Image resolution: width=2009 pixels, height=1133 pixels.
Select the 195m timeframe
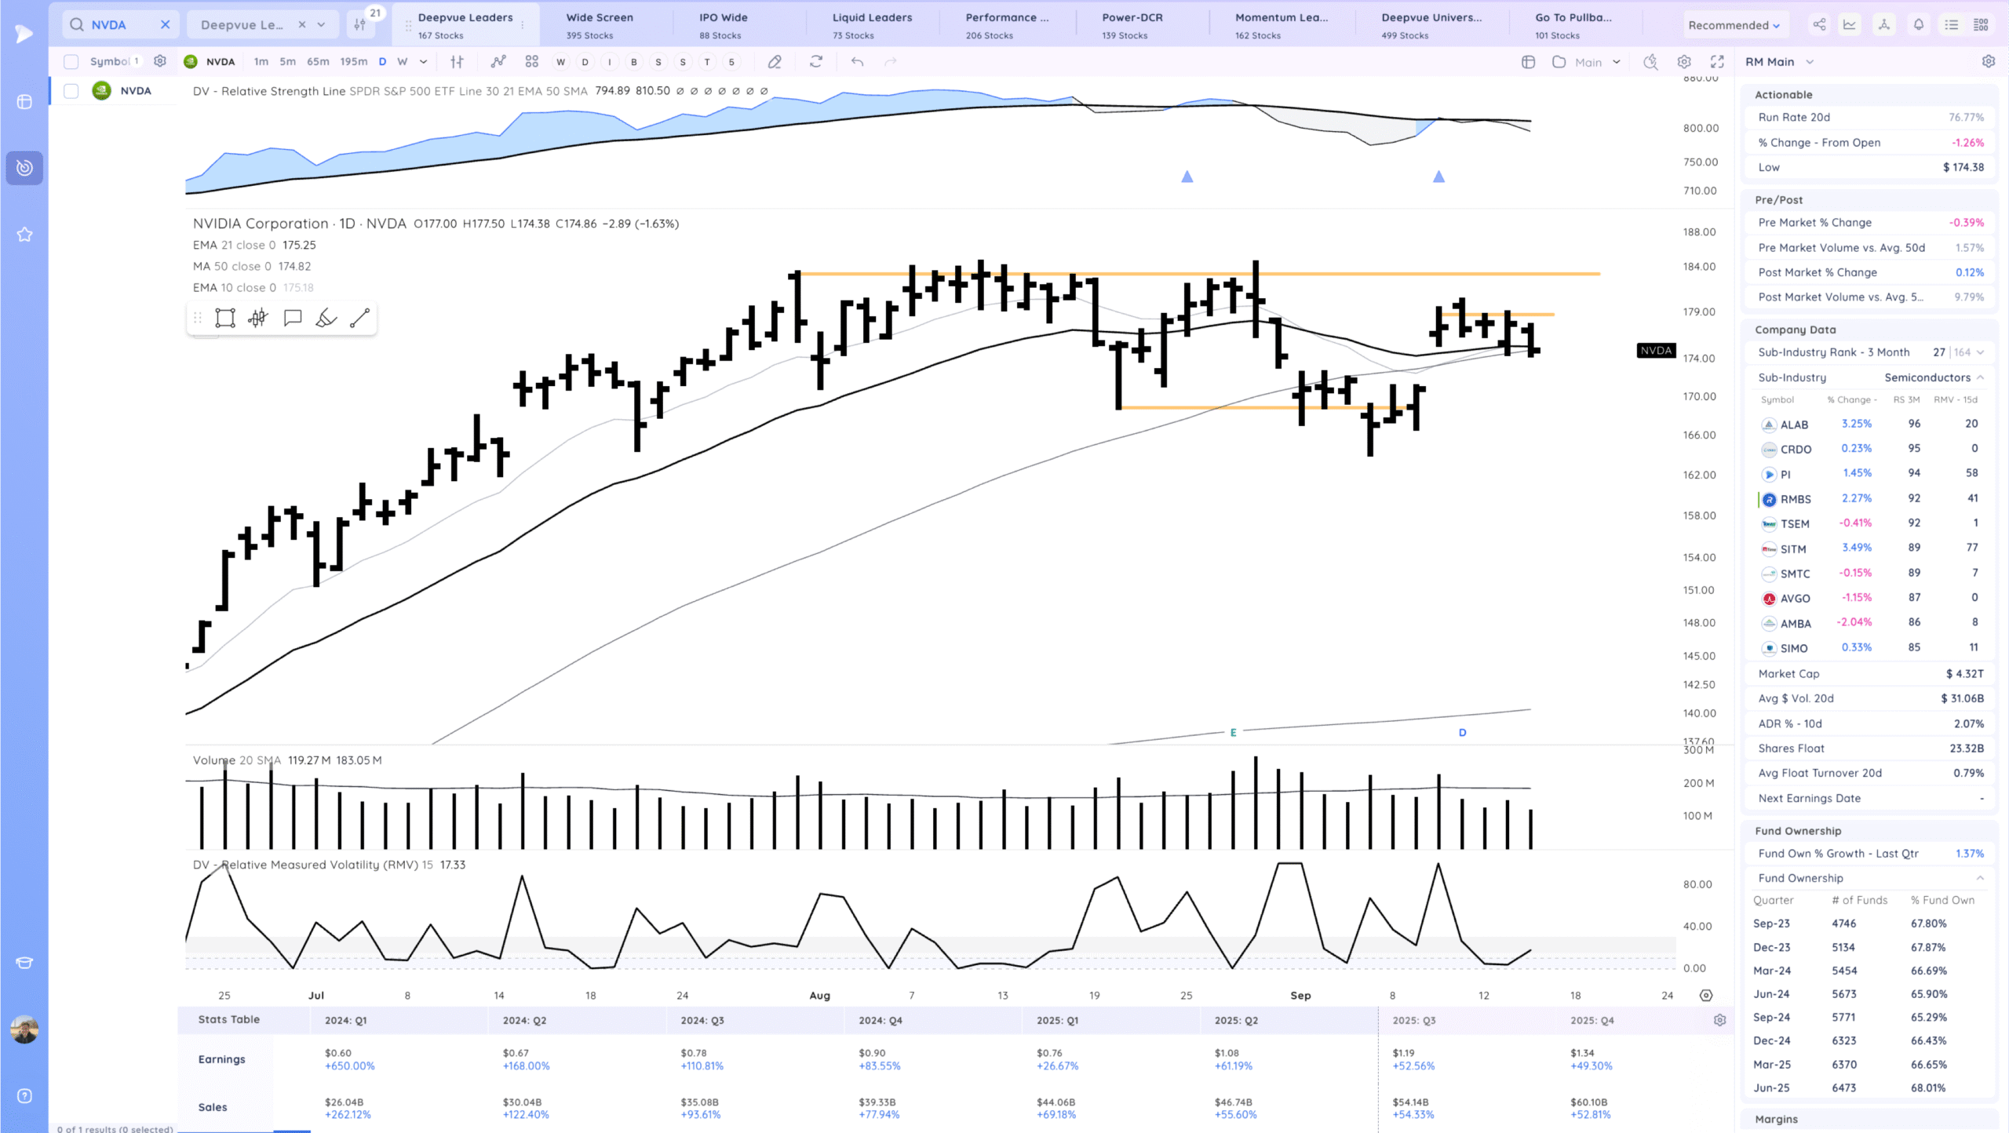click(x=354, y=61)
